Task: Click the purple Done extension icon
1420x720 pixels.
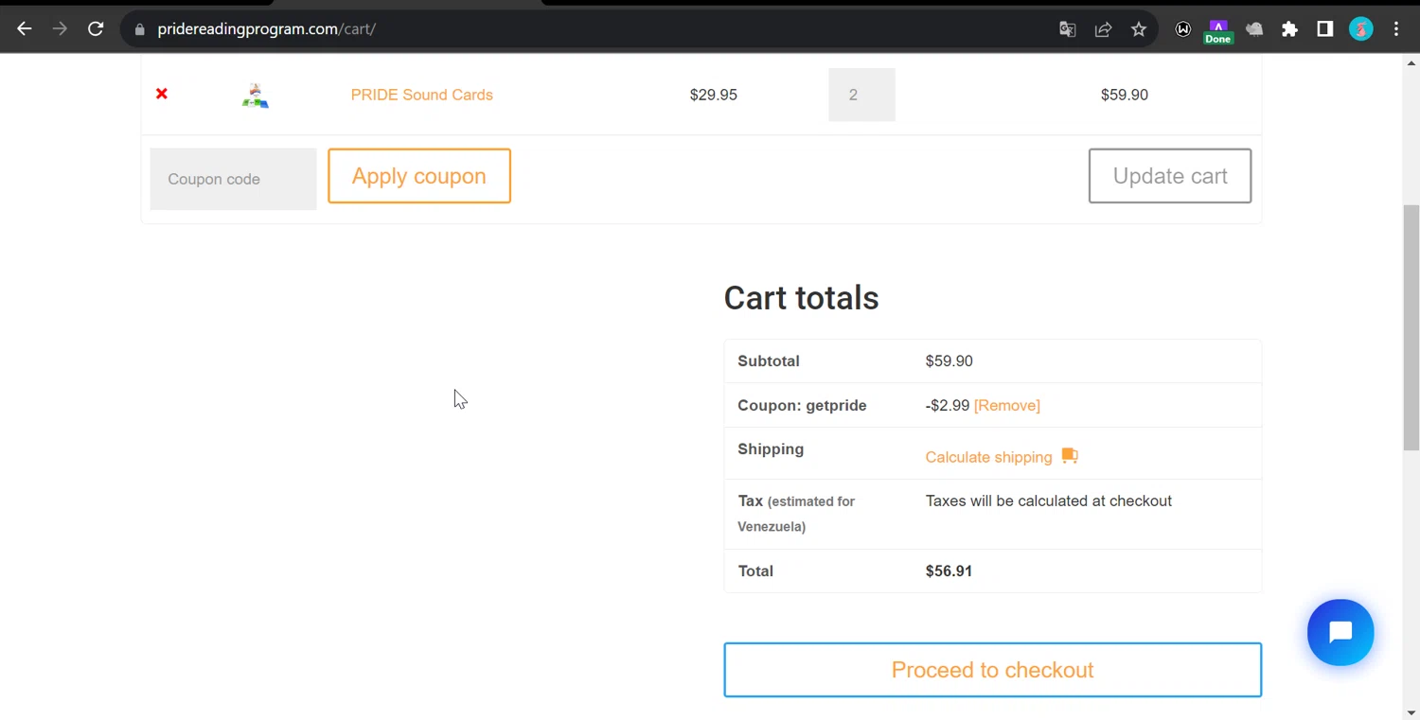Action: (1218, 31)
